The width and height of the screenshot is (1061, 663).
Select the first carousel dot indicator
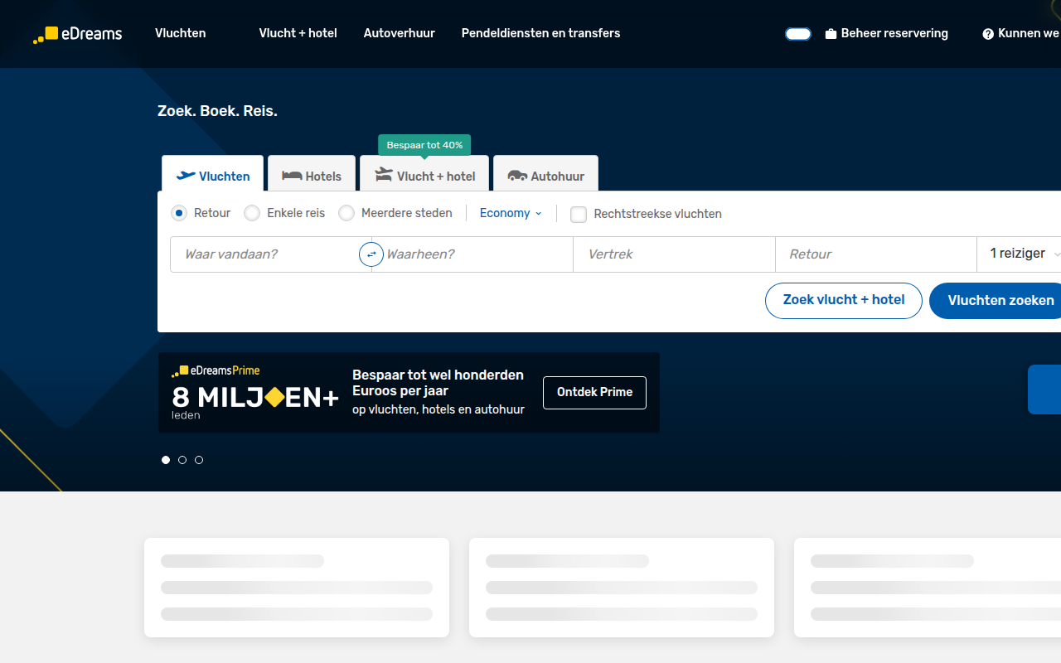[x=166, y=460]
